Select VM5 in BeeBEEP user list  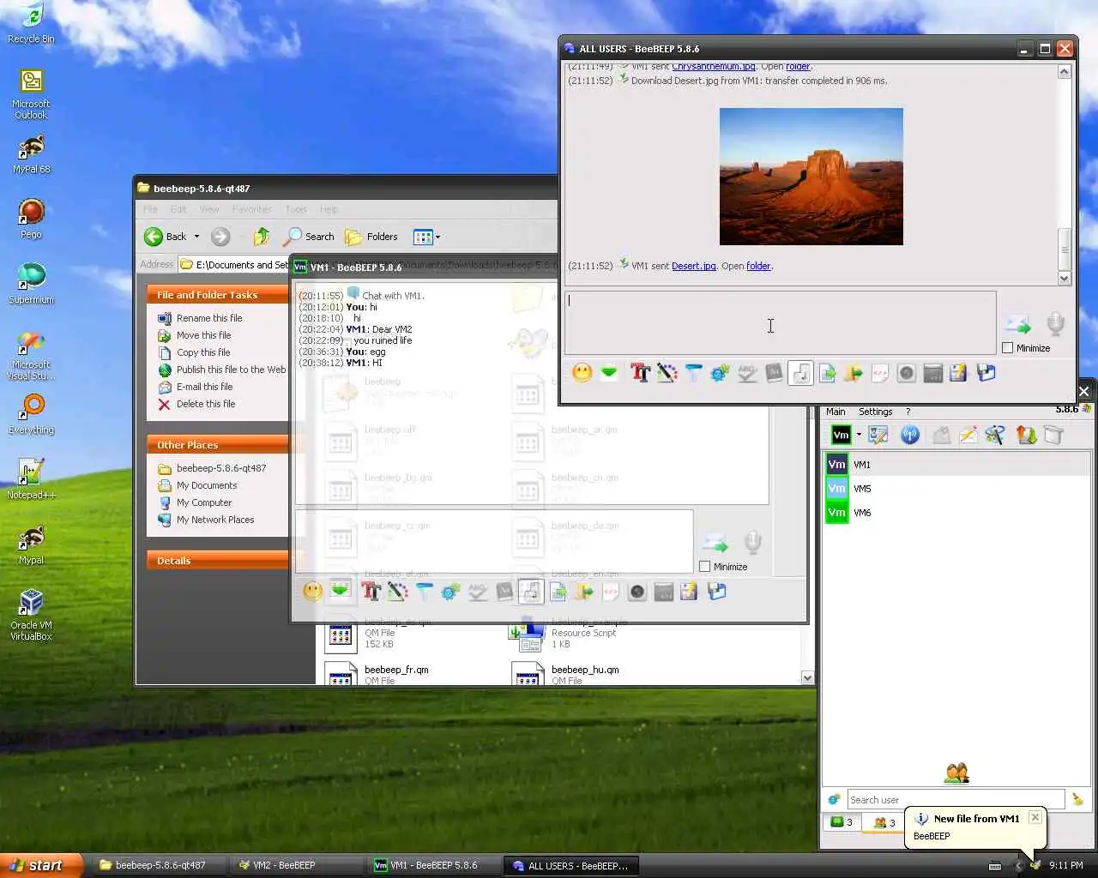tap(956, 489)
